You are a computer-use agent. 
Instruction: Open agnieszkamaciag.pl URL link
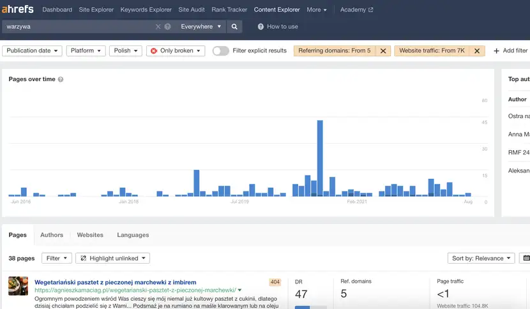click(x=135, y=290)
